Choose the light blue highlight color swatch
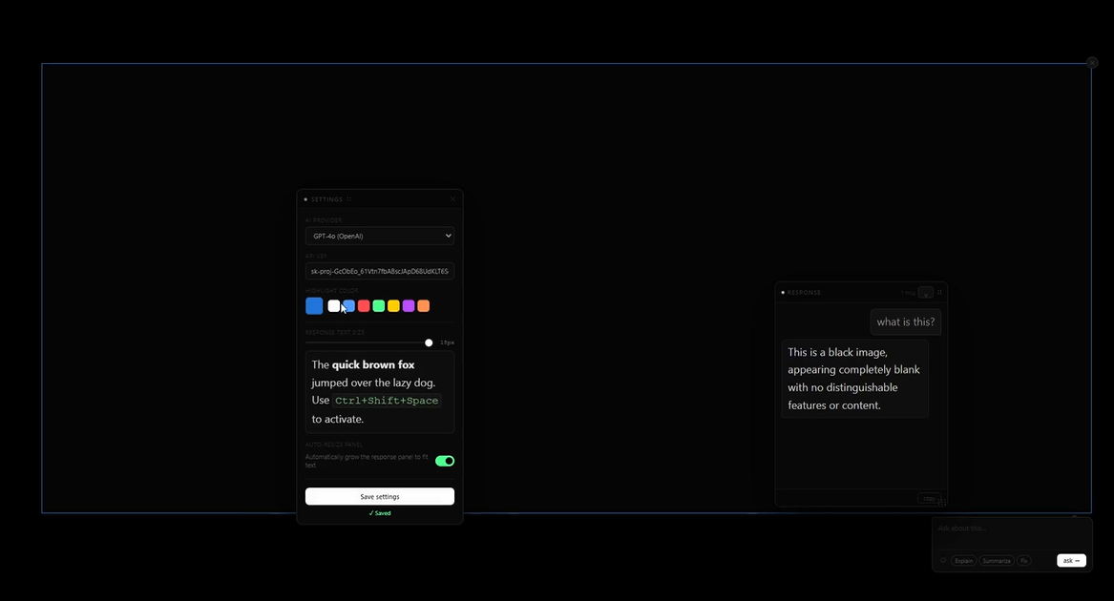This screenshot has height=601, width=1114. [x=348, y=305]
